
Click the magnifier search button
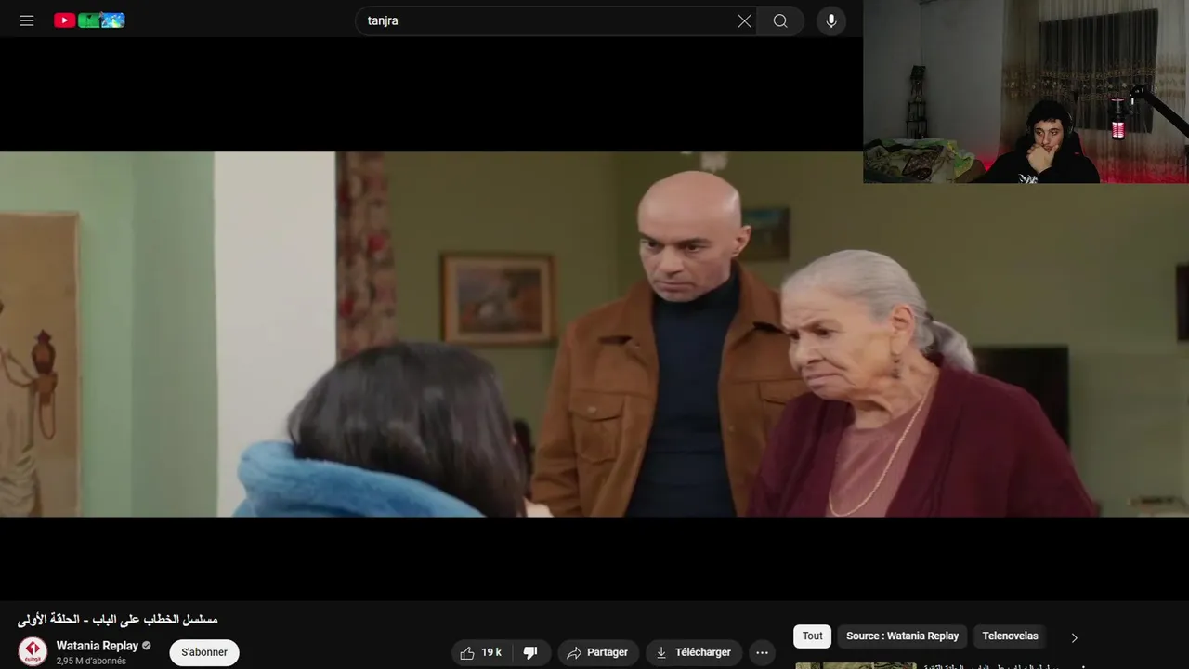[x=780, y=20]
